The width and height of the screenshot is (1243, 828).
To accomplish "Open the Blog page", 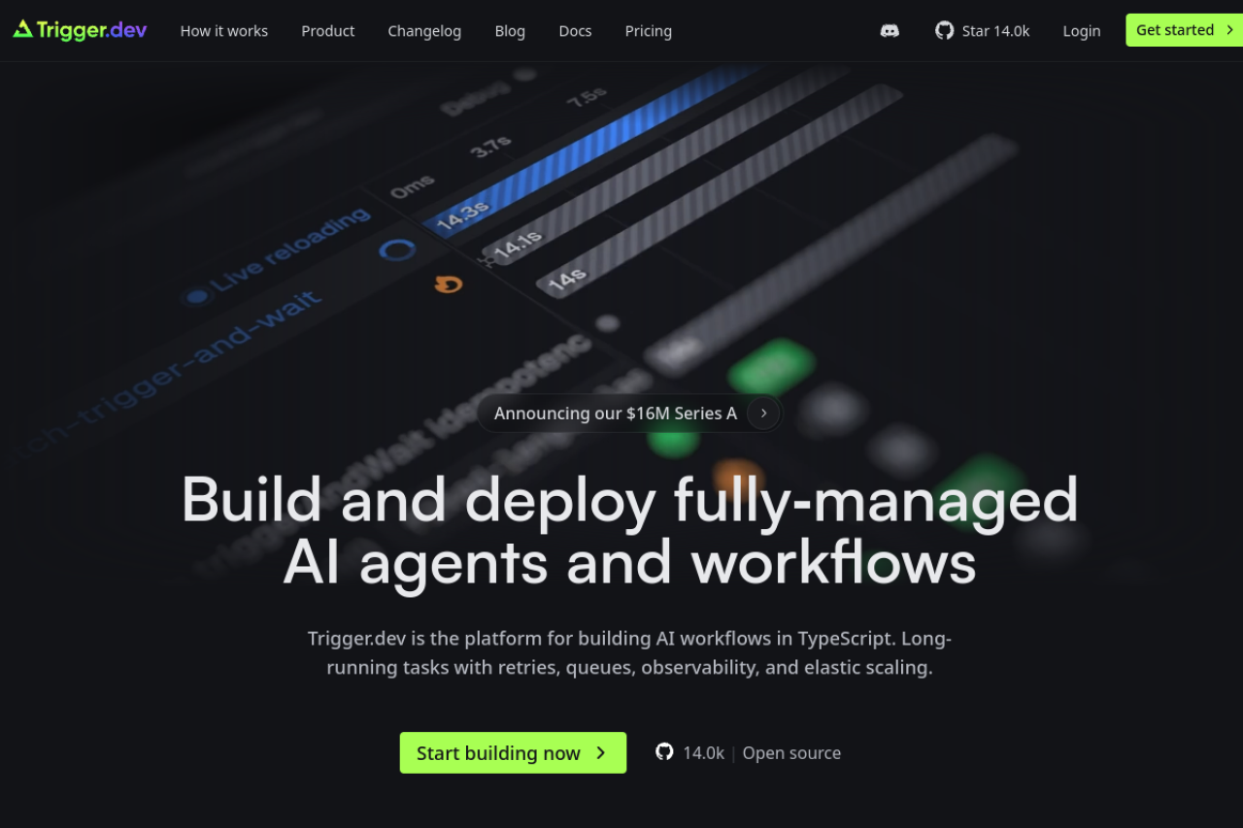I will (510, 30).
